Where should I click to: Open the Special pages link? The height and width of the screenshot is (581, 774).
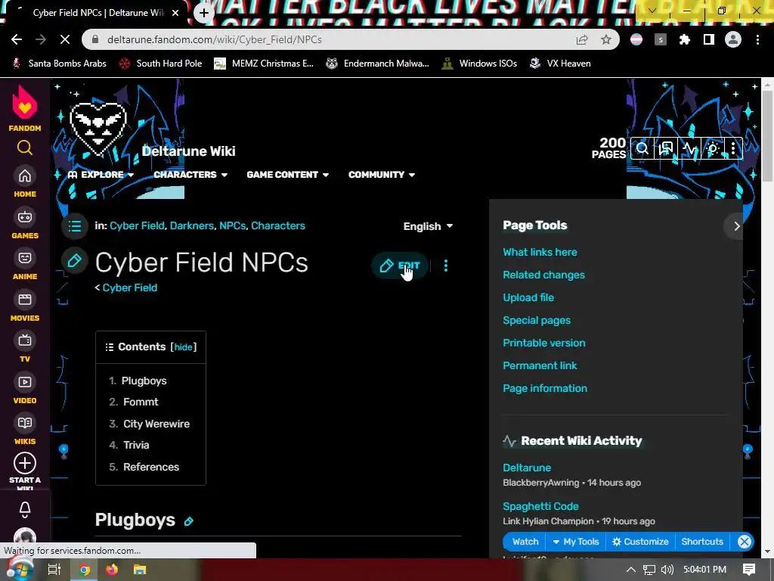point(537,320)
